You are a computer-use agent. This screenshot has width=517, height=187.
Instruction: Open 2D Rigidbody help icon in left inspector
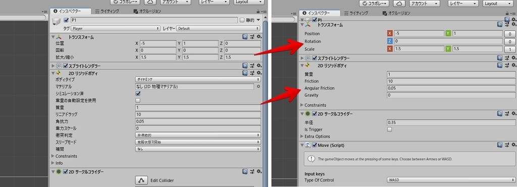click(245, 73)
